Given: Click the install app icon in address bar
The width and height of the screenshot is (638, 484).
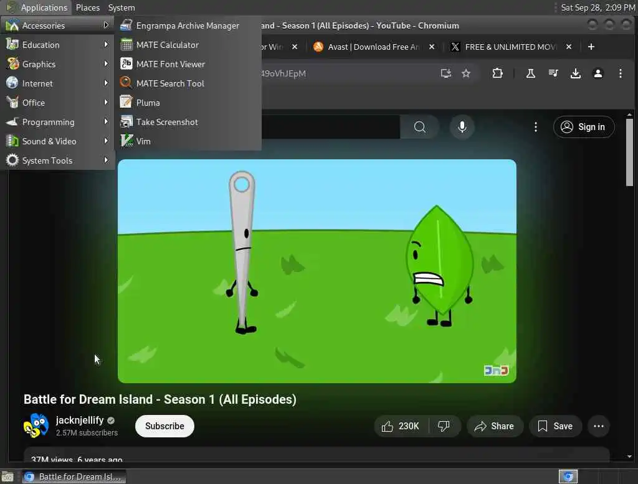Looking at the screenshot, I should [x=446, y=73].
